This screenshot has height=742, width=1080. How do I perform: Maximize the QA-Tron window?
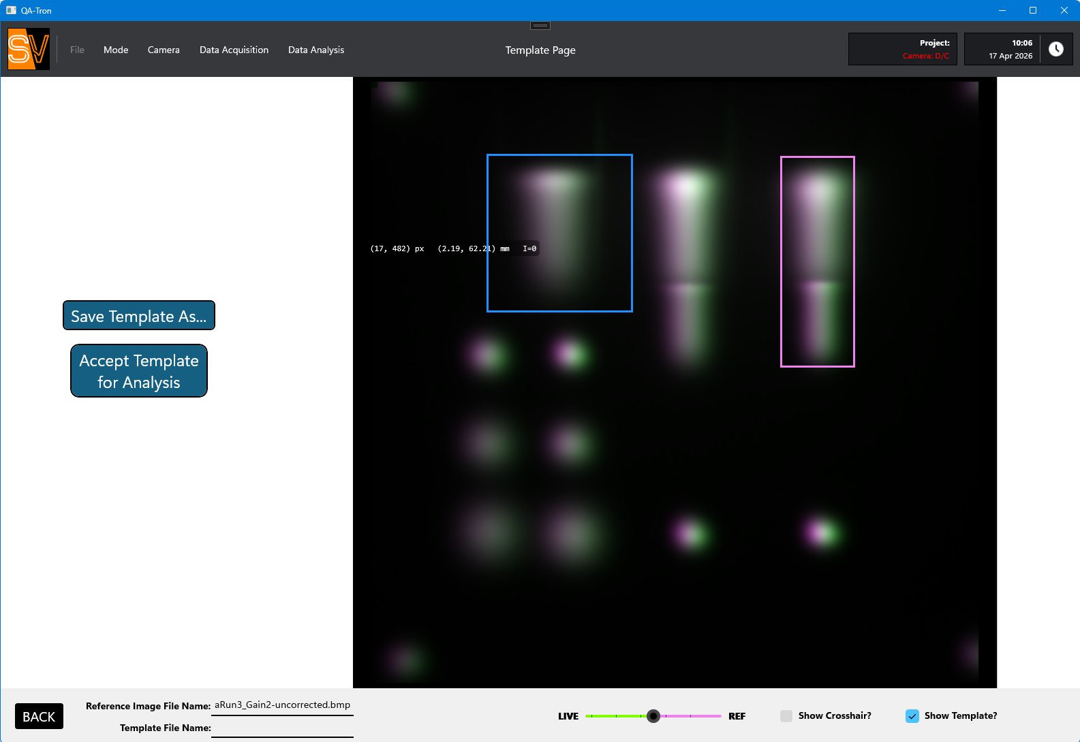(1033, 10)
